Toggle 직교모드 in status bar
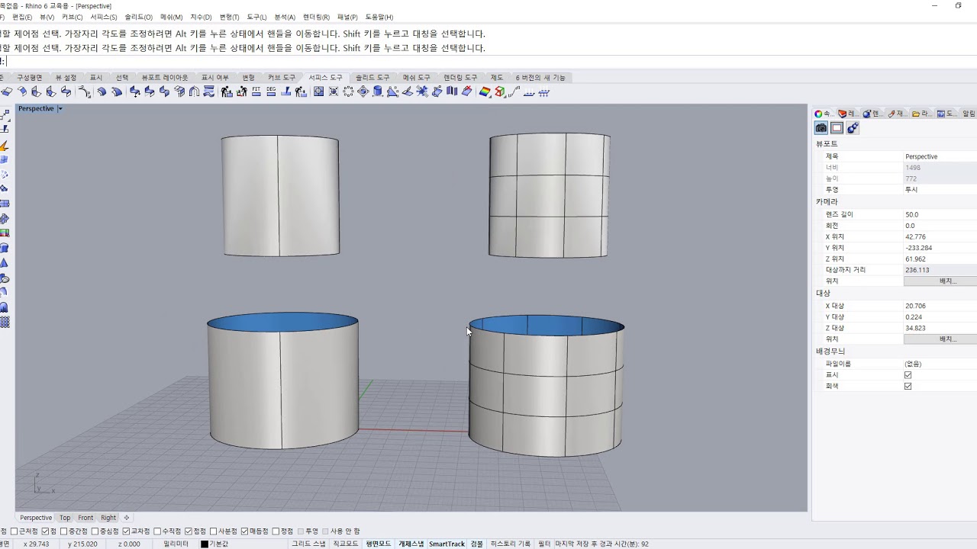 [345, 544]
